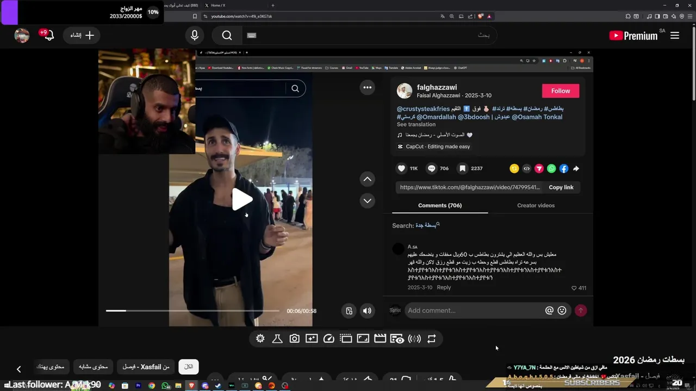Viewport: 696px width, 391px height.
Task: Select محتوى يهمّك filter chip
Action: click(50, 367)
